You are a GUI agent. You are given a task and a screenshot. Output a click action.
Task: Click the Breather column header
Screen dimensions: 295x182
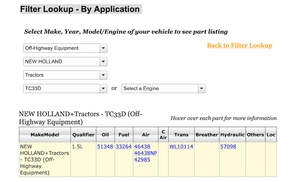point(206,135)
